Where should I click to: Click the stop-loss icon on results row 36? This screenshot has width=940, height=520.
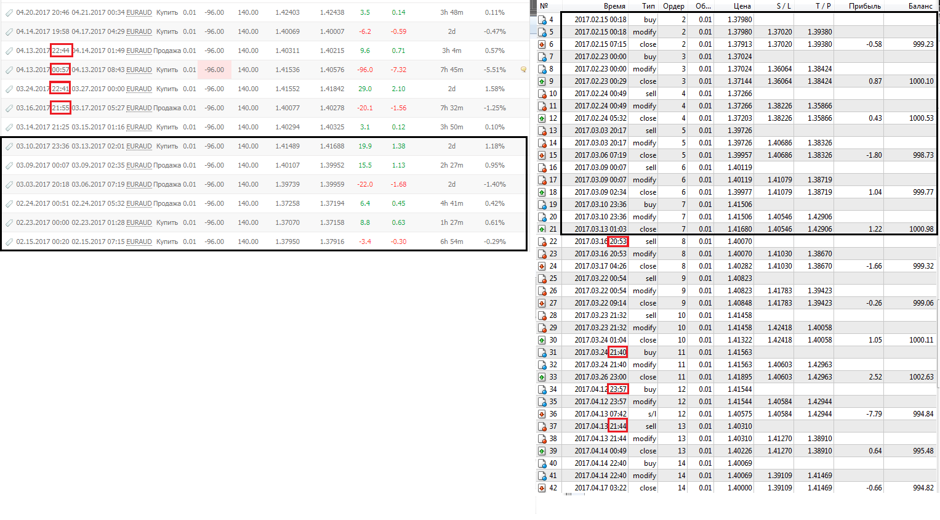click(542, 414)
